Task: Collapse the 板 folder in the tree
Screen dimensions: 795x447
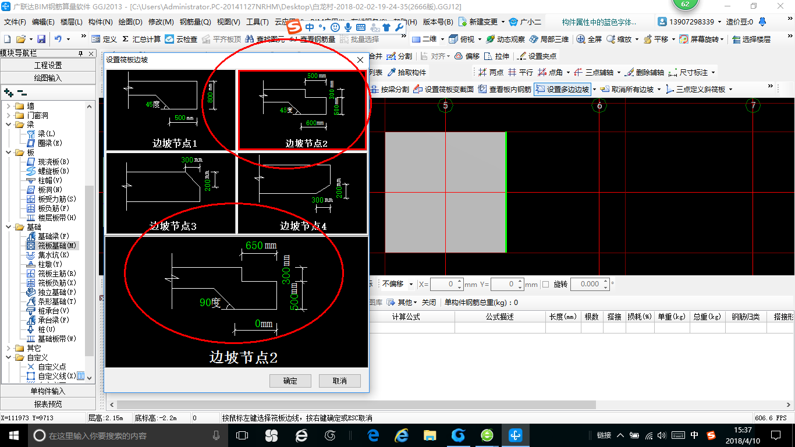Action: point(9,152)
